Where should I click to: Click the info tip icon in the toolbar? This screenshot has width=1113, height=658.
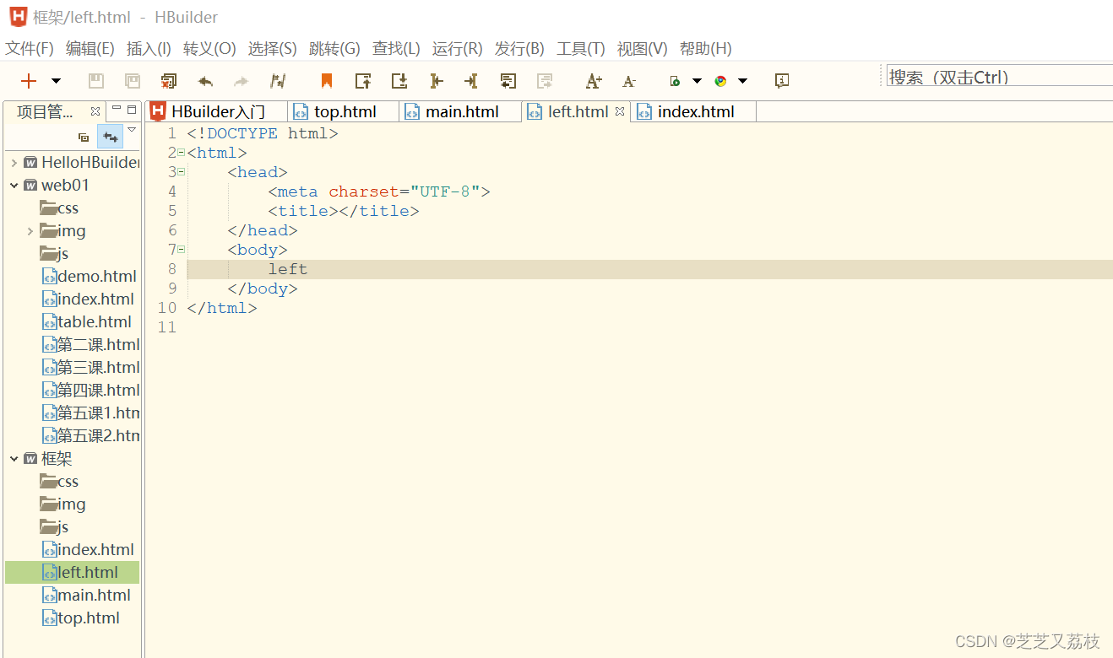click(x=782, y=81)
